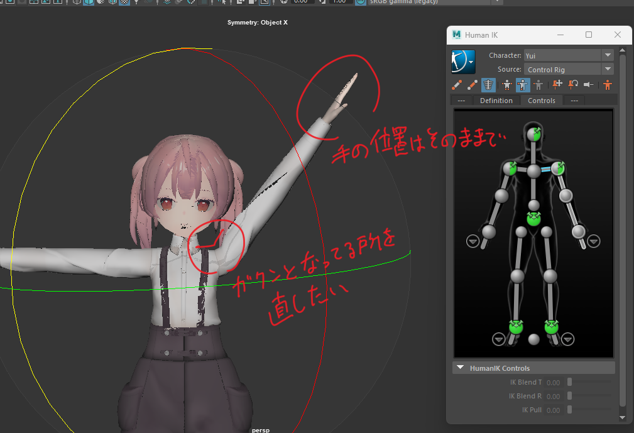Select the last '---' tab after Controls
This screenshot has width=634, height=433.
(574, 101)
